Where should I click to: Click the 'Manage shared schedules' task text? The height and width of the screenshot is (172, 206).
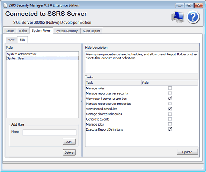[x=104, y=114]
